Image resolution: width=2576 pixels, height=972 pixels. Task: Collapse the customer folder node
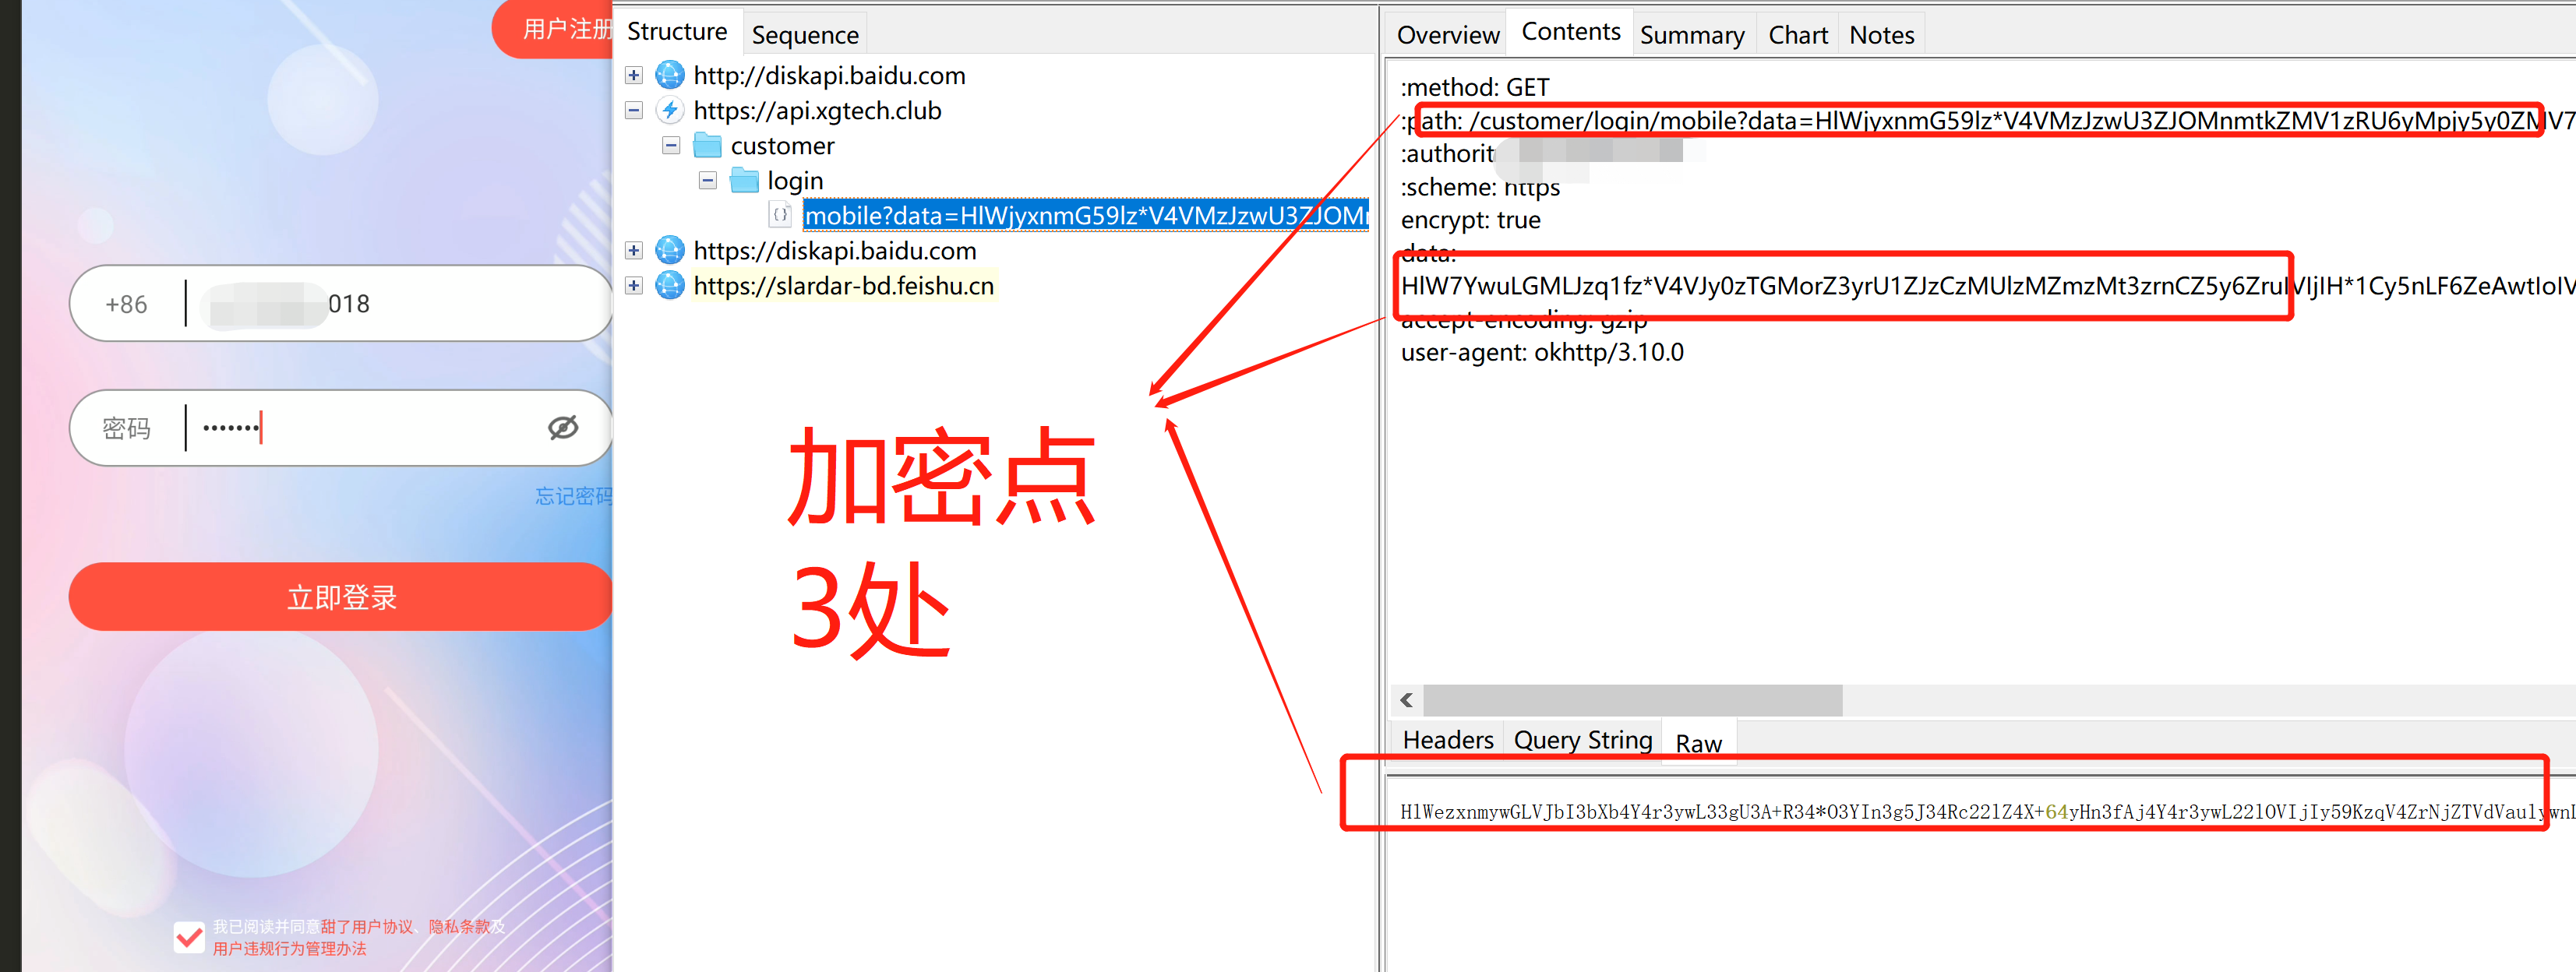coord(671,146)
